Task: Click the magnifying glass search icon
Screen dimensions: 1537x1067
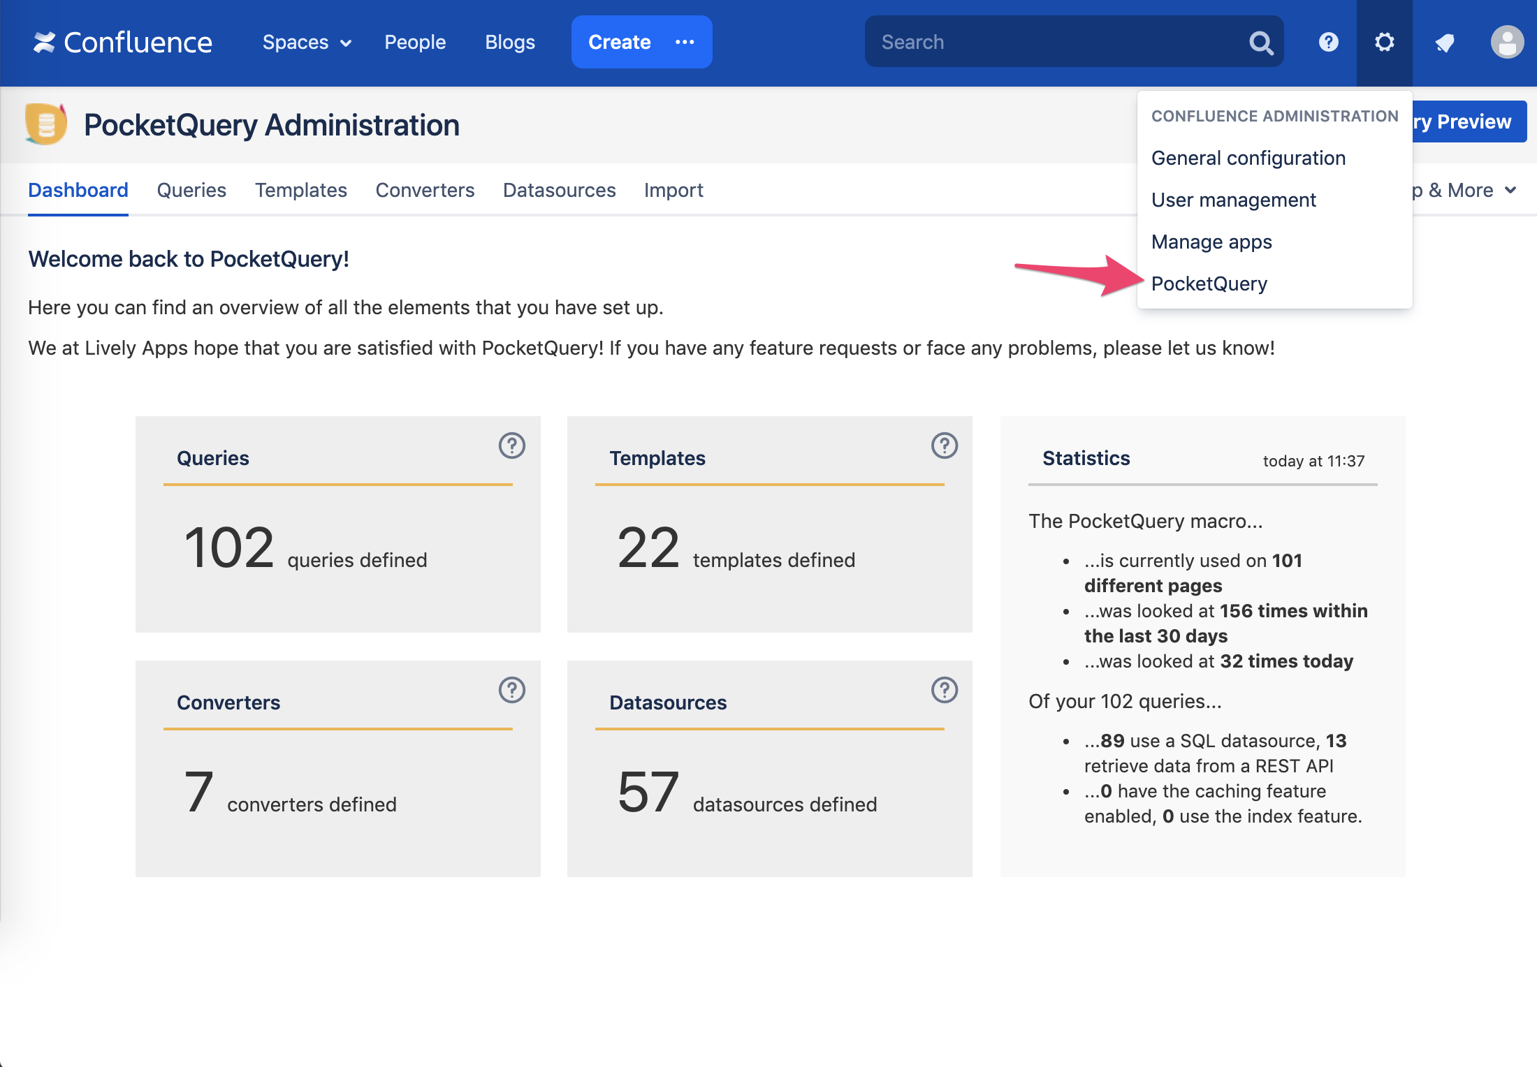Action: [x=1261, y=43]
